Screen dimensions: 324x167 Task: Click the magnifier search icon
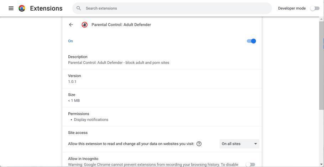coord(79,8)
